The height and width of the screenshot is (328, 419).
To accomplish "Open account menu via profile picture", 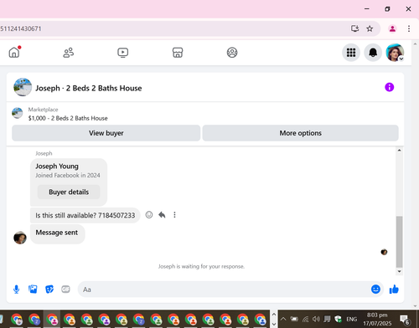I will 395,53.
